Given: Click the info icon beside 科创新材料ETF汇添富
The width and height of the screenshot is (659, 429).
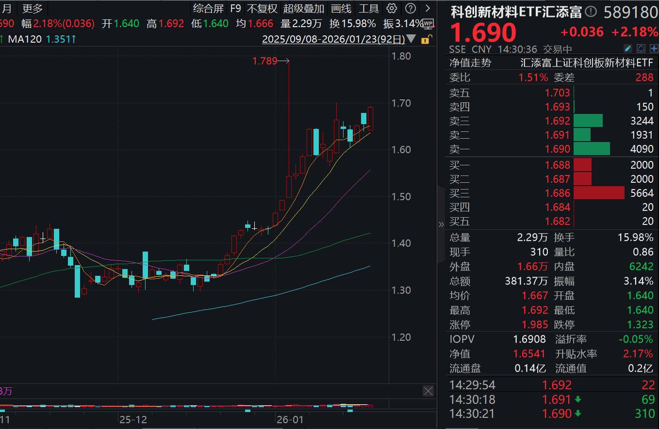Looking at the screenshot, I should click(591, 12).
